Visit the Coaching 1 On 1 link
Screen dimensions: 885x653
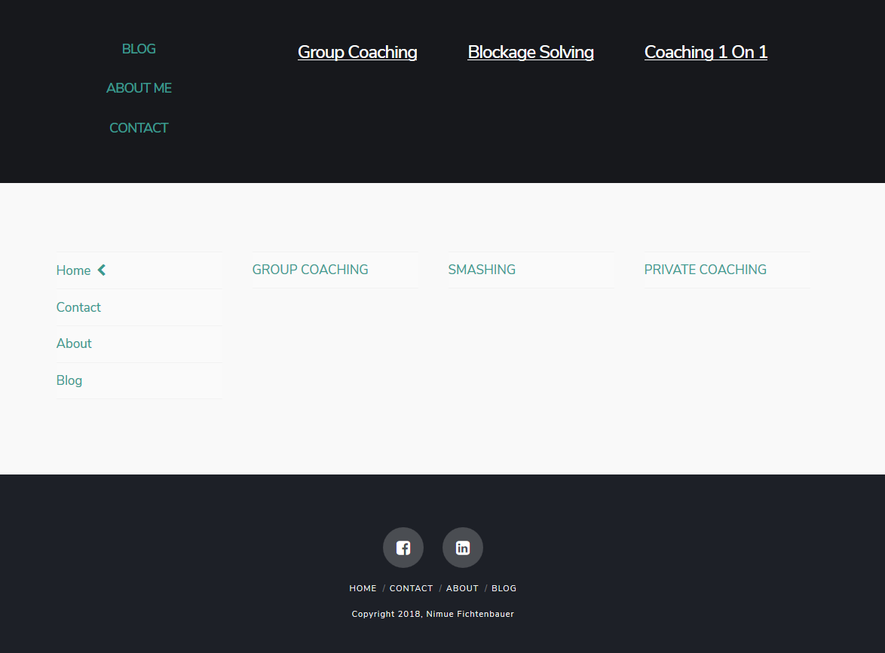pos(706,52)
